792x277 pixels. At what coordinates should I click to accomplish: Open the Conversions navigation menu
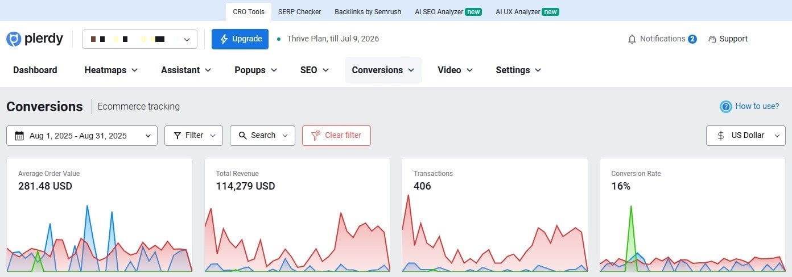click(383, 70)
